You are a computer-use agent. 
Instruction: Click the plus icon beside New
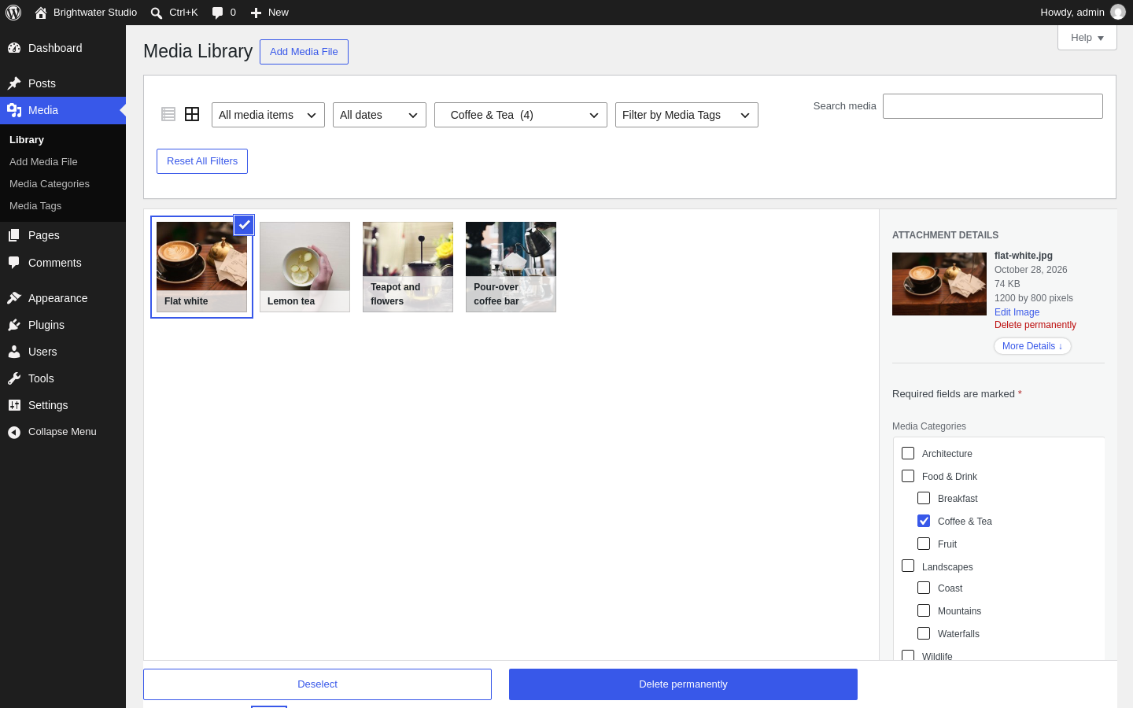(256, 13)
